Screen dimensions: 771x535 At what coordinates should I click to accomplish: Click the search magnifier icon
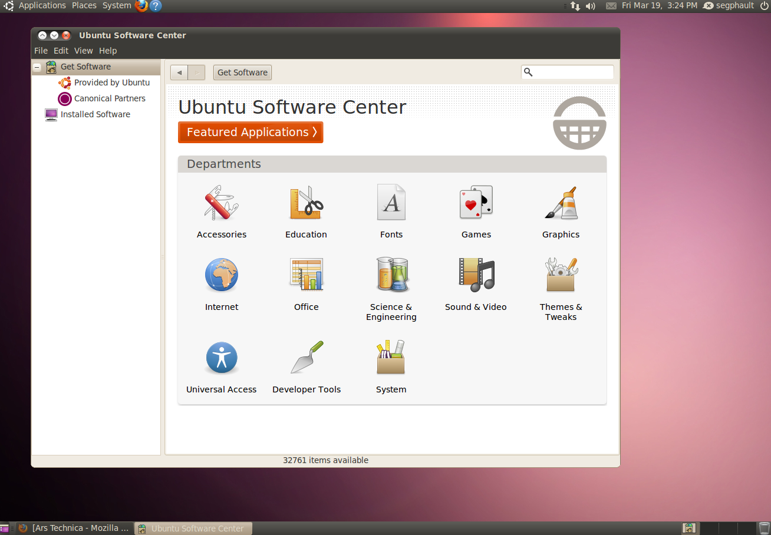coord(528,72)
